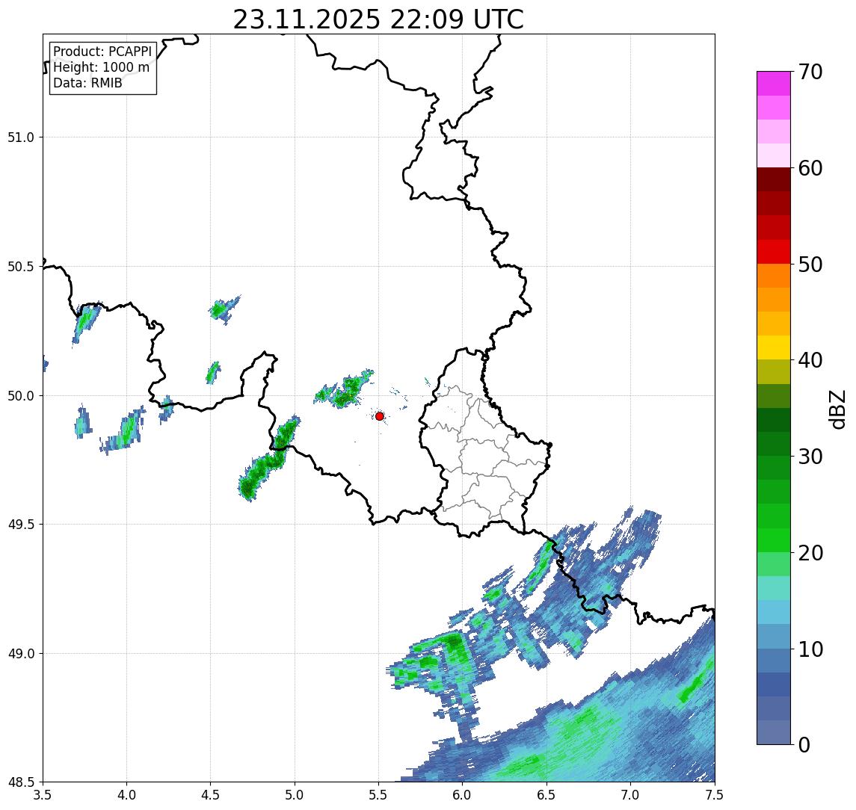
Task: Click the yellow 40 dBZ colorbar segment
Action: tap(774, 348)
